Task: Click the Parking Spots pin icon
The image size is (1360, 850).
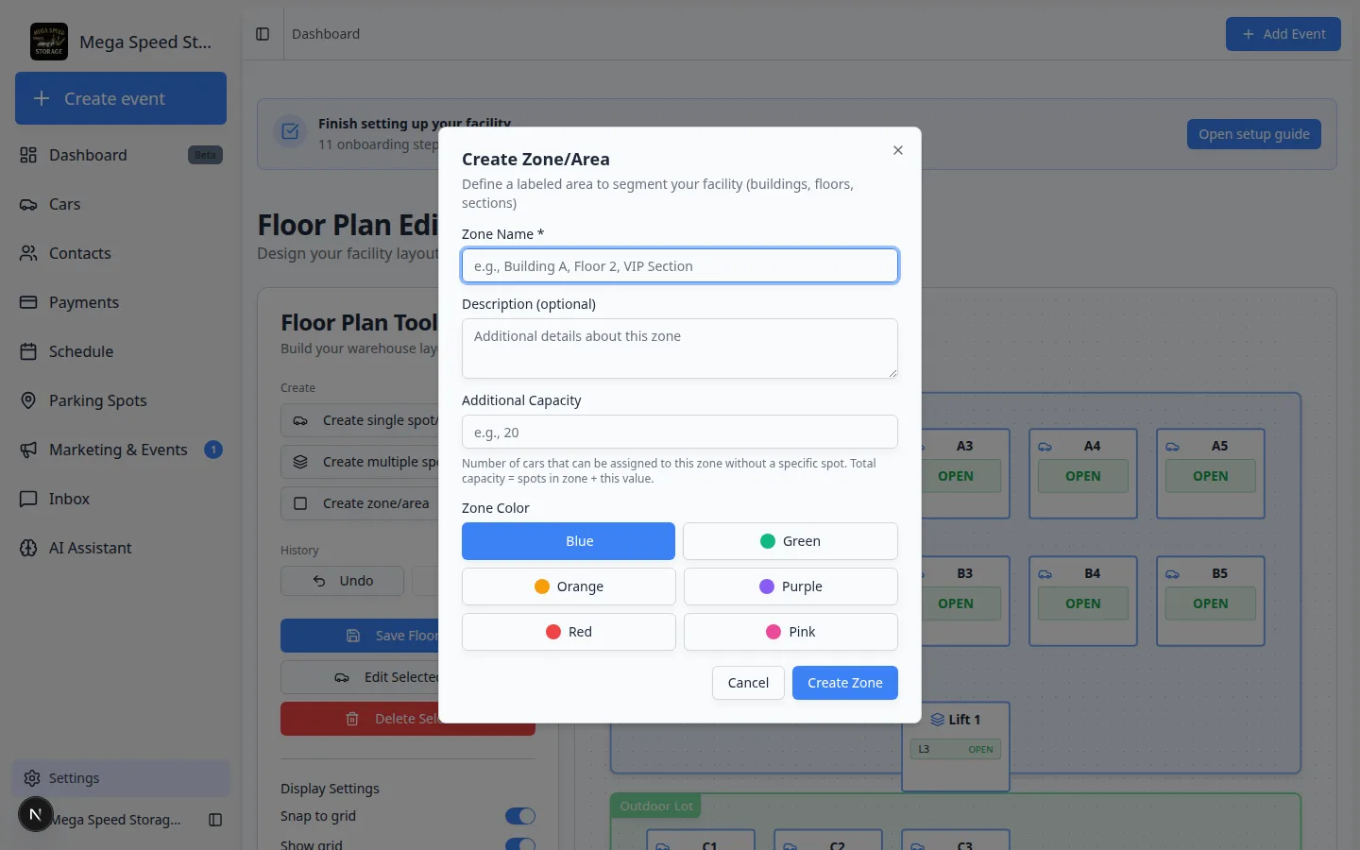Action: [x=28, y=400]
